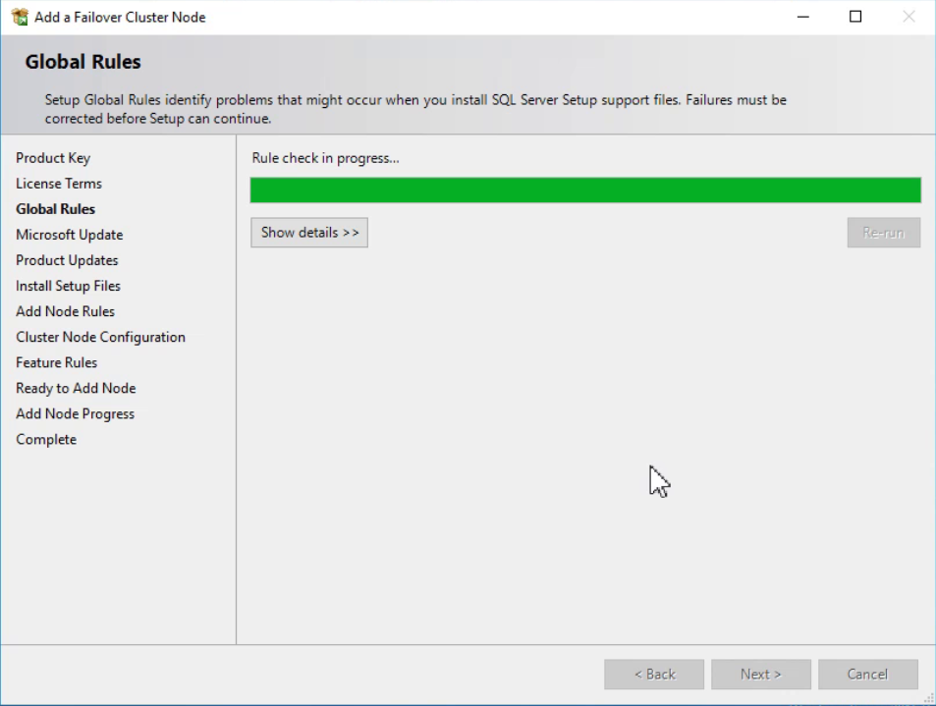Cancel the Add Node setup

pyautogui.click(x=868, y=675)
